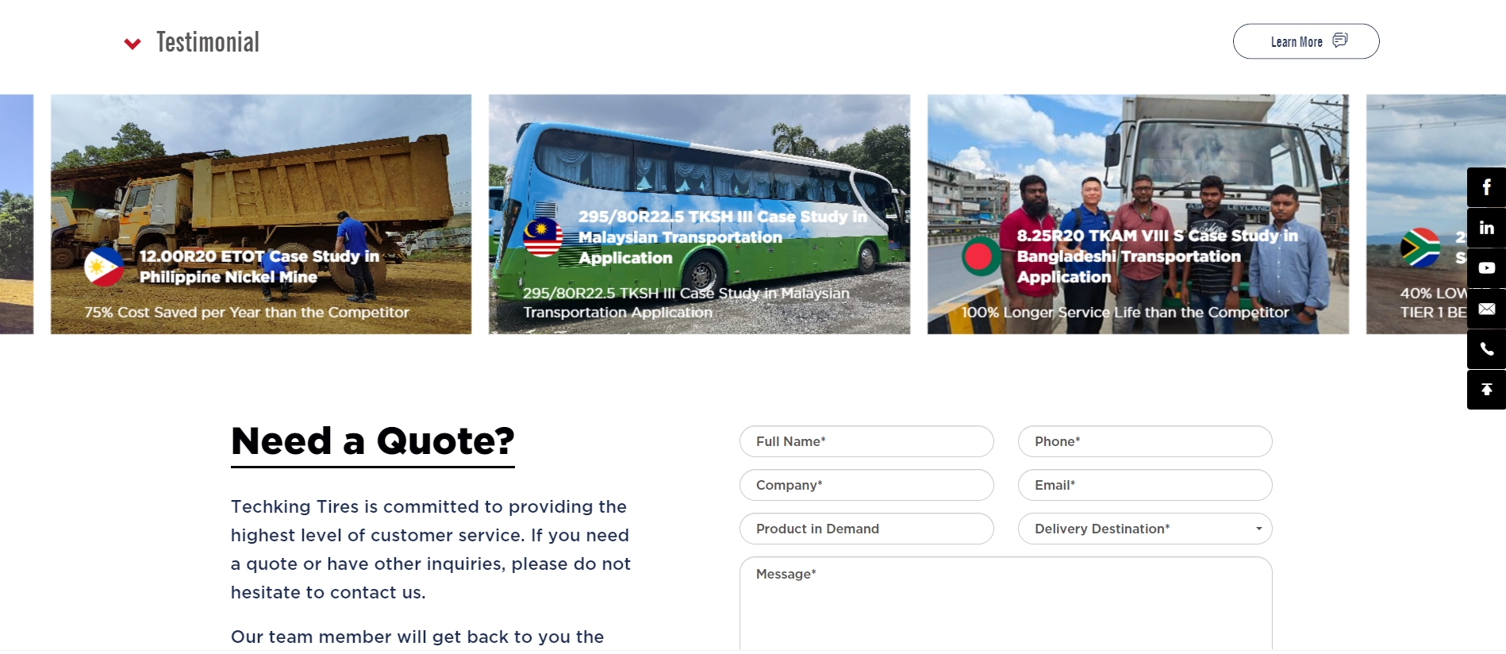Click the email envelope sidebar icon
1506x654 pixels.
click(x=1486, y=309)
